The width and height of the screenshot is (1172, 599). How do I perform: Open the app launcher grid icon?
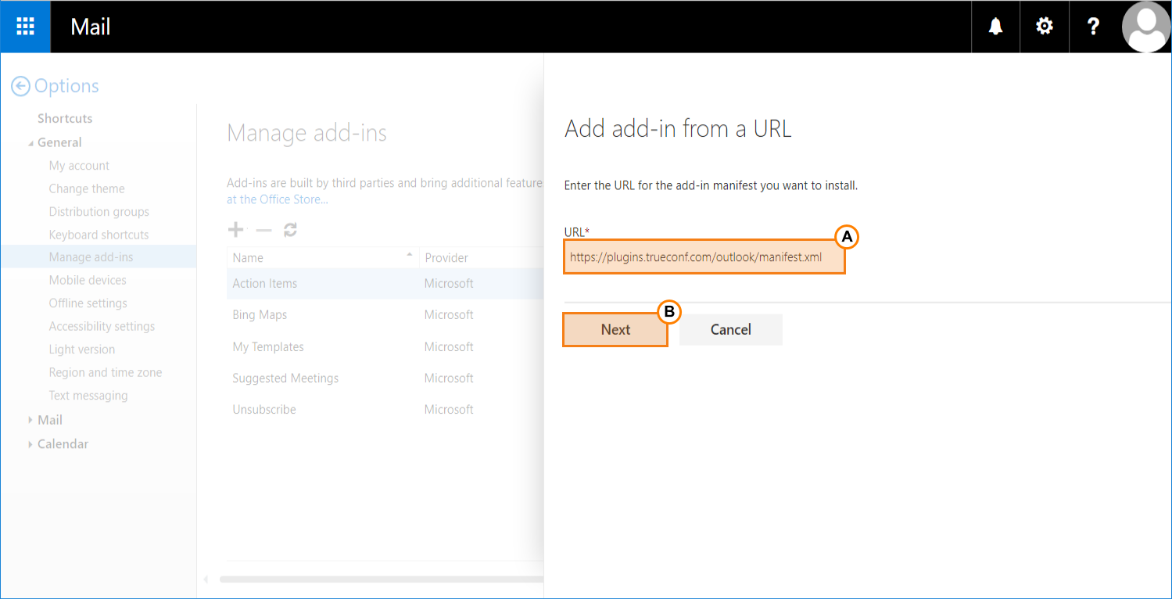25,27
